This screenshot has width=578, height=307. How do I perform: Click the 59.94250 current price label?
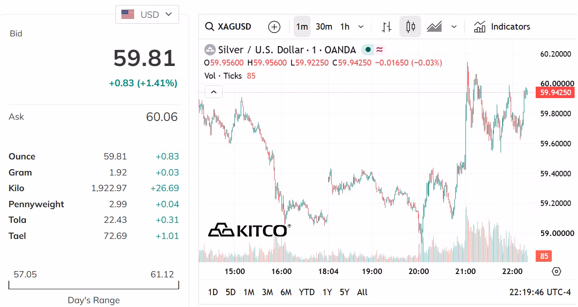[x=555, y=93]
